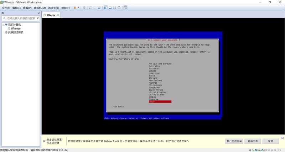Choose South Africa in the location list
The width and height of the screenshot is (285, 152).
click(156, 90)
